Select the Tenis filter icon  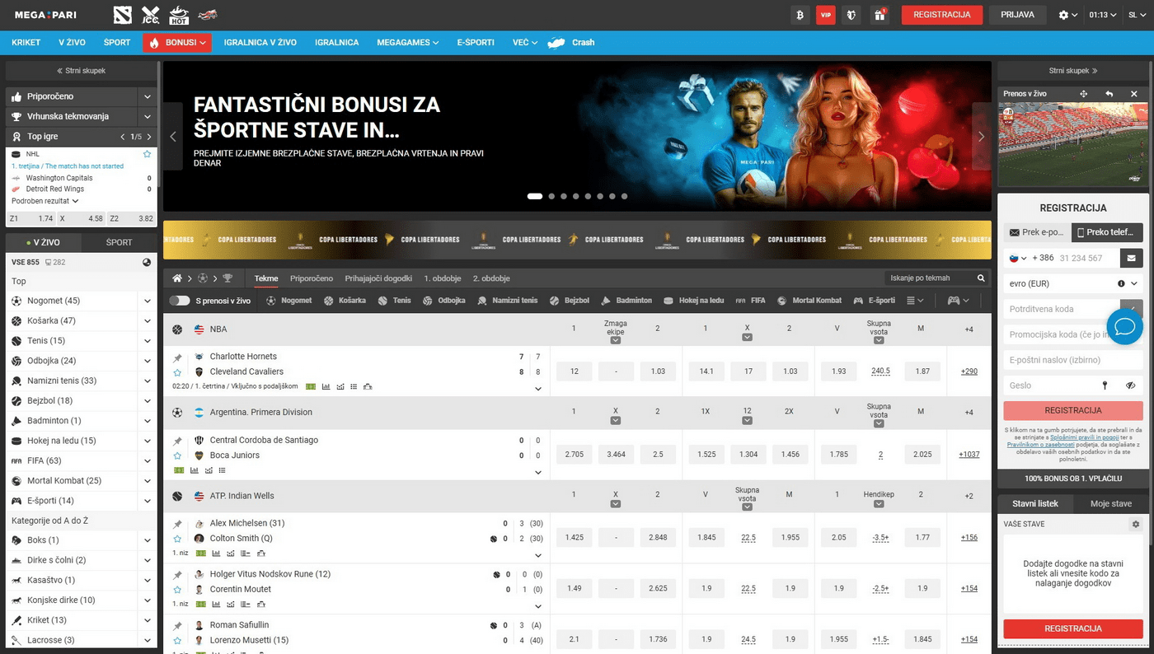click(382, 301)
